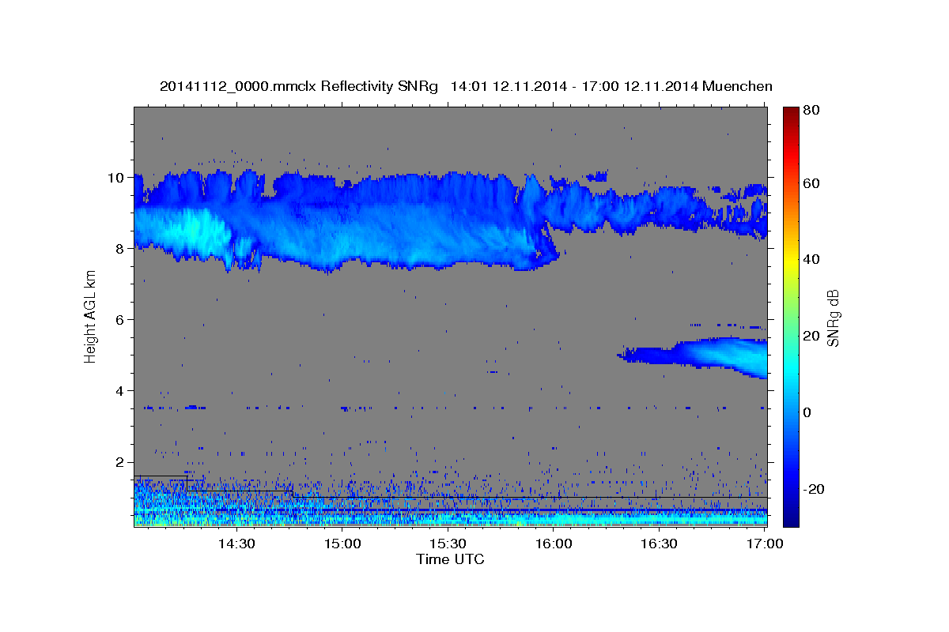
Task: Click the colorbar value 60
Action: click(x=811, y=183)
